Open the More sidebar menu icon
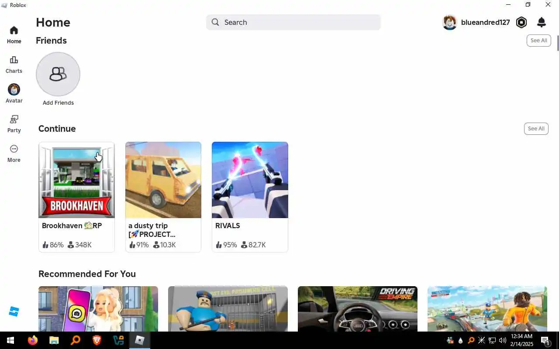This screenshot has height=349, width=559. pyautogui.click(x=14, y=149)
